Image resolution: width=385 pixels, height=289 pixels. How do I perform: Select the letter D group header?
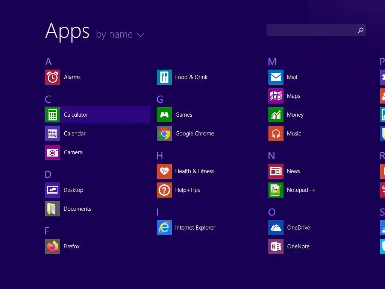pos(48,175)
